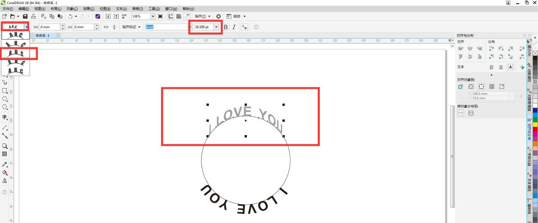This screenshot has width=538, height=223.
Task: Select the Polygon tool in toolbox
Action: tap(5, 107)
